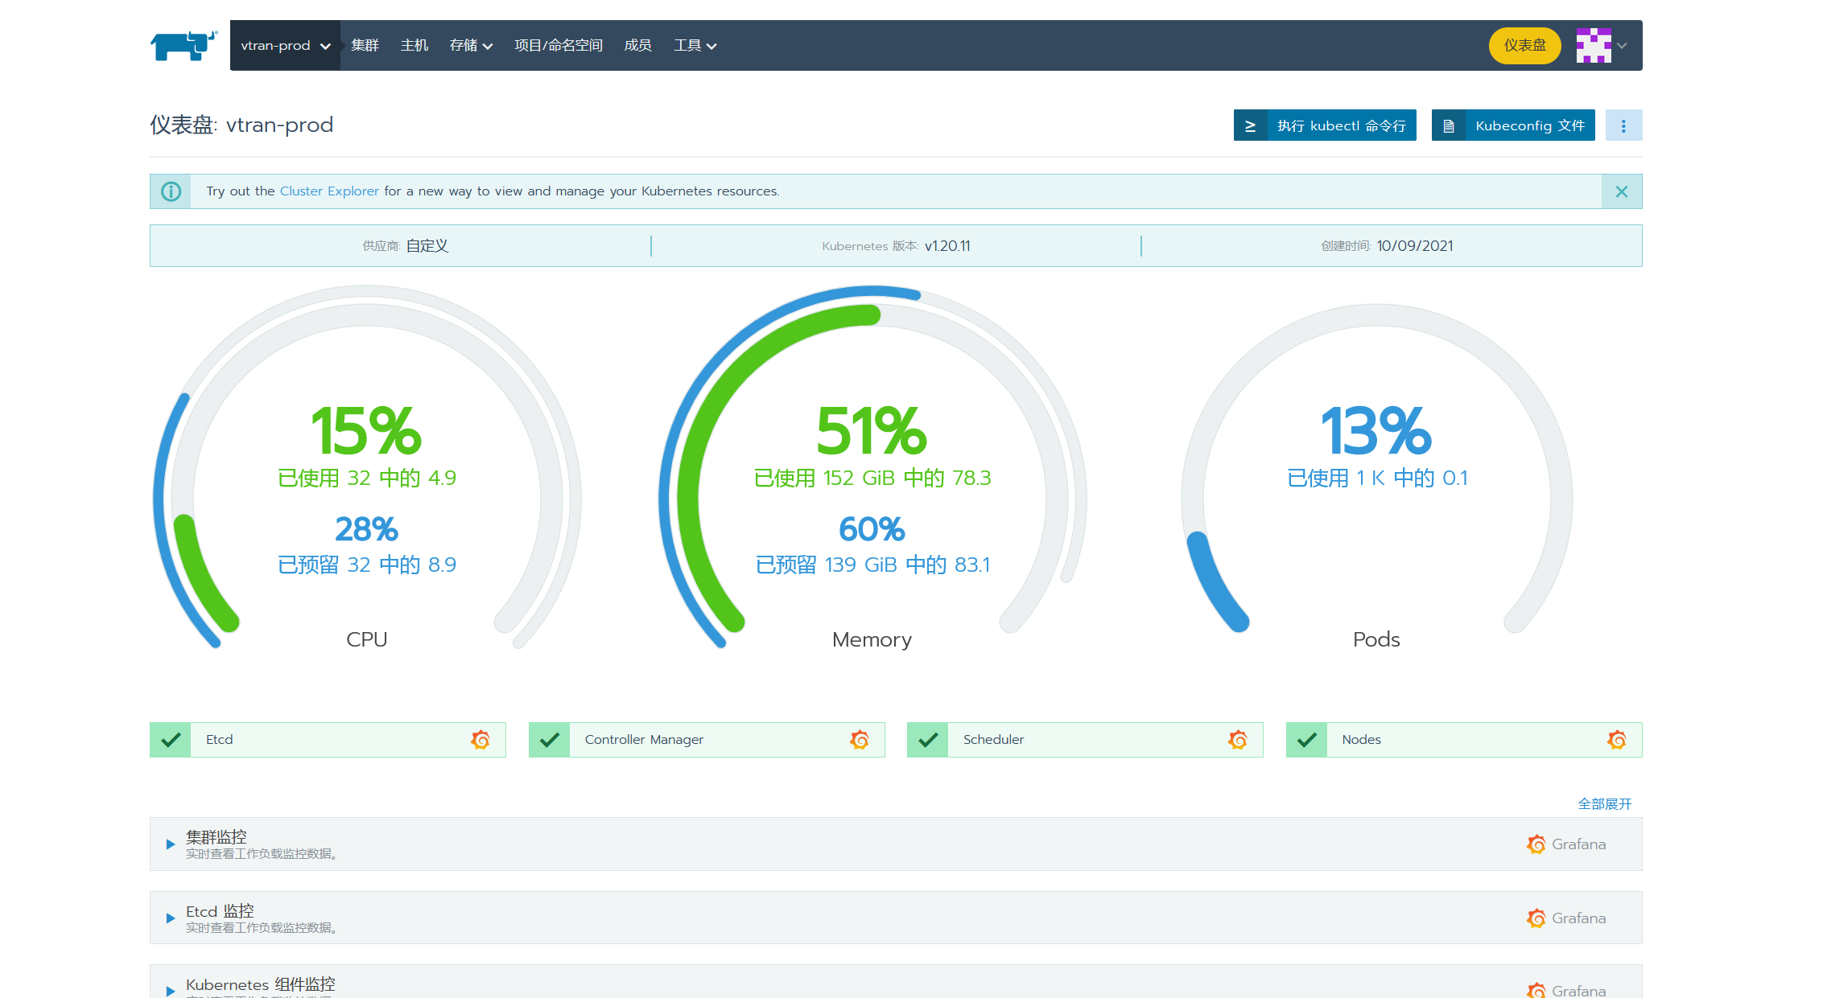Click the Controller Manager label

pos(644,740)
